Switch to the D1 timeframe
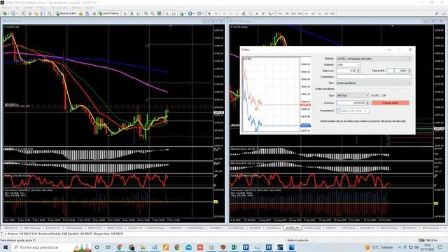448x252 pixels. pos(320,13)
